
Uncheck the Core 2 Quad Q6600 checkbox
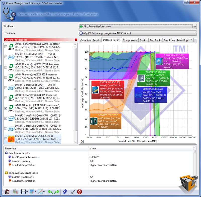(x=6, y=129)
